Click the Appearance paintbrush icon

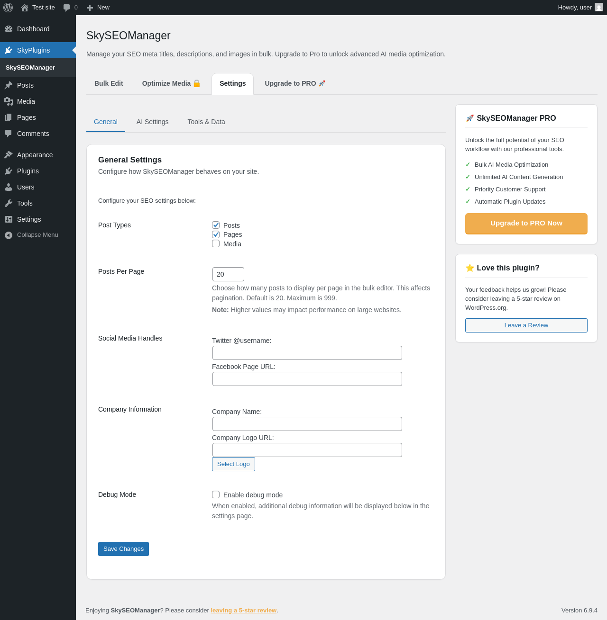(9, 155)
